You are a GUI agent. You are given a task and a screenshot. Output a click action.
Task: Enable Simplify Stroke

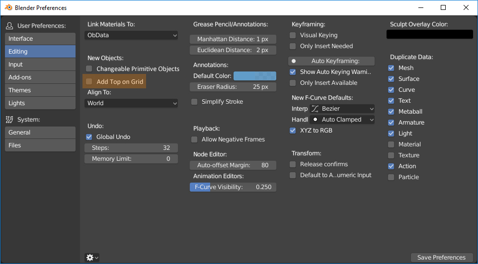[x=194, y=102]
